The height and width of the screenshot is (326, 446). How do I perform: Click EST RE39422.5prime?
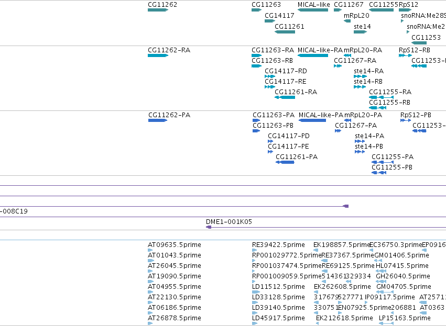[x=278, y=245]
